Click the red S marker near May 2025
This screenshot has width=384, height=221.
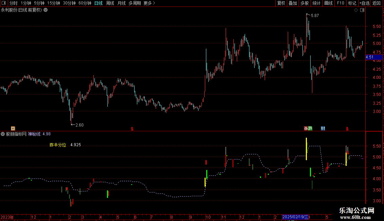[347, 129]
